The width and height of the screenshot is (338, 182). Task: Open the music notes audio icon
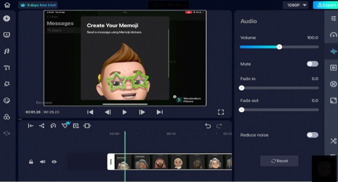pyautogui.click(x=7, y=51)
